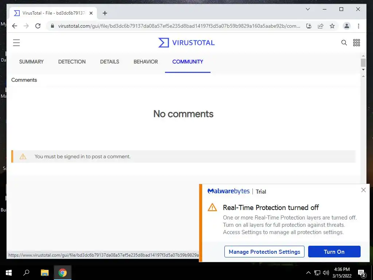Click Turn On in Malwarebytes popup
The image size is (373, 280).
pyautogui.click(x=334, y=252)
